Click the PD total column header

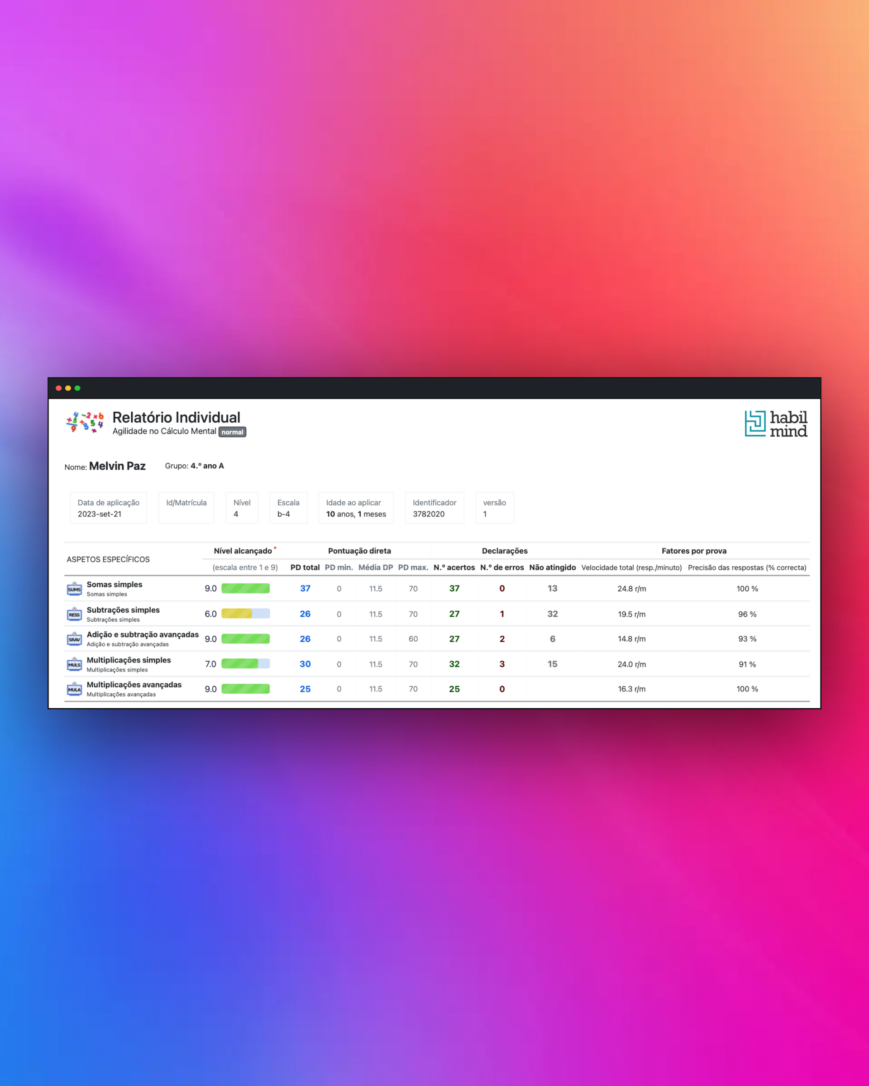pos(305,567)
